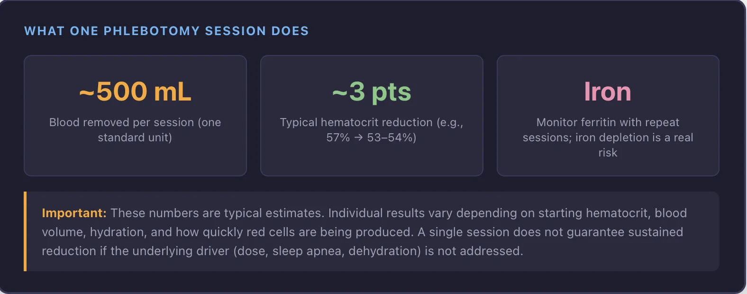Select the "Typical hematocrit reduction" text
747x294 pixels.
[x=356, y=122]
